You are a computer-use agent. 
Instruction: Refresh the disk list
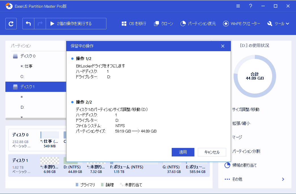click(11, 24)
